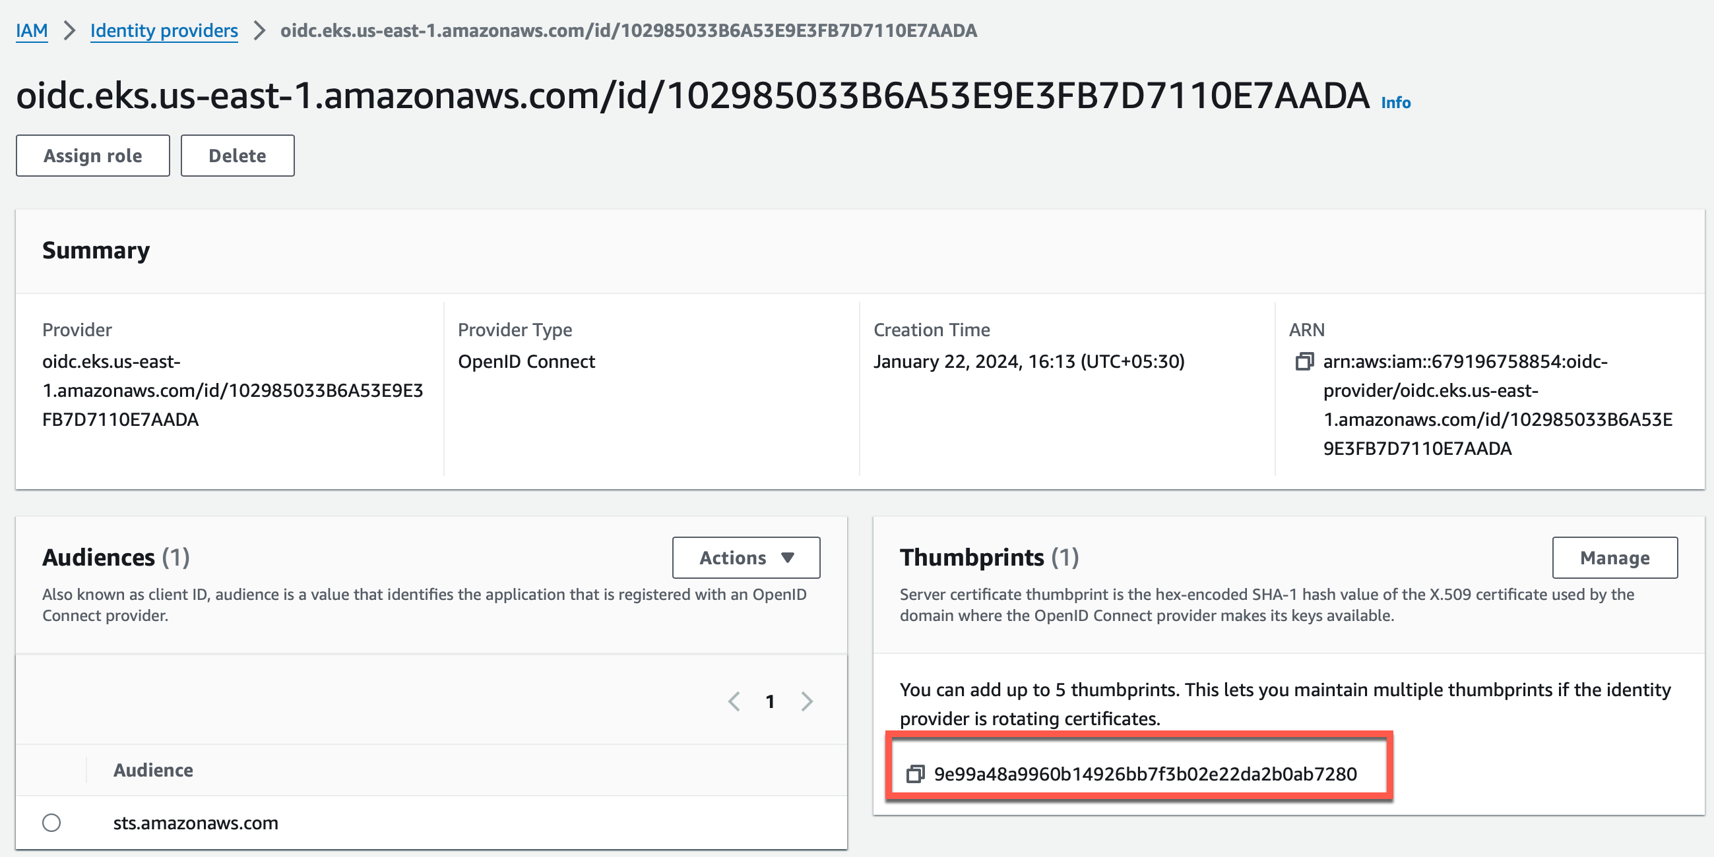Image resolution: width=1714 pixels, height=857 pixels.
Task: Click the Provider URL value in Summary
Action: [232, 390]
